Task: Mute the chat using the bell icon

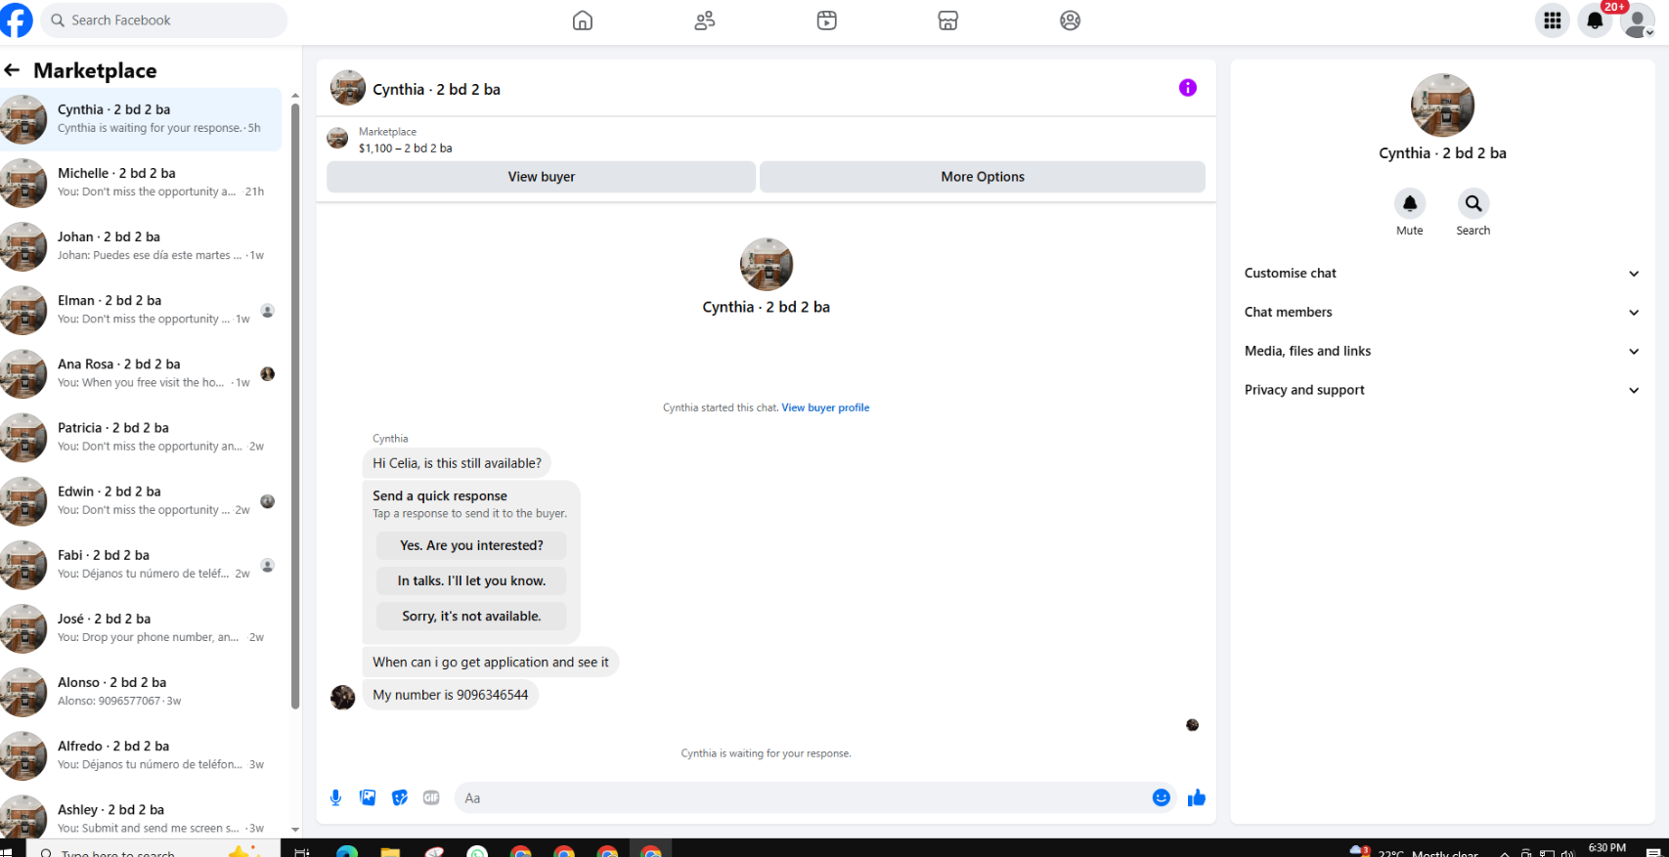Action: 1410,203
